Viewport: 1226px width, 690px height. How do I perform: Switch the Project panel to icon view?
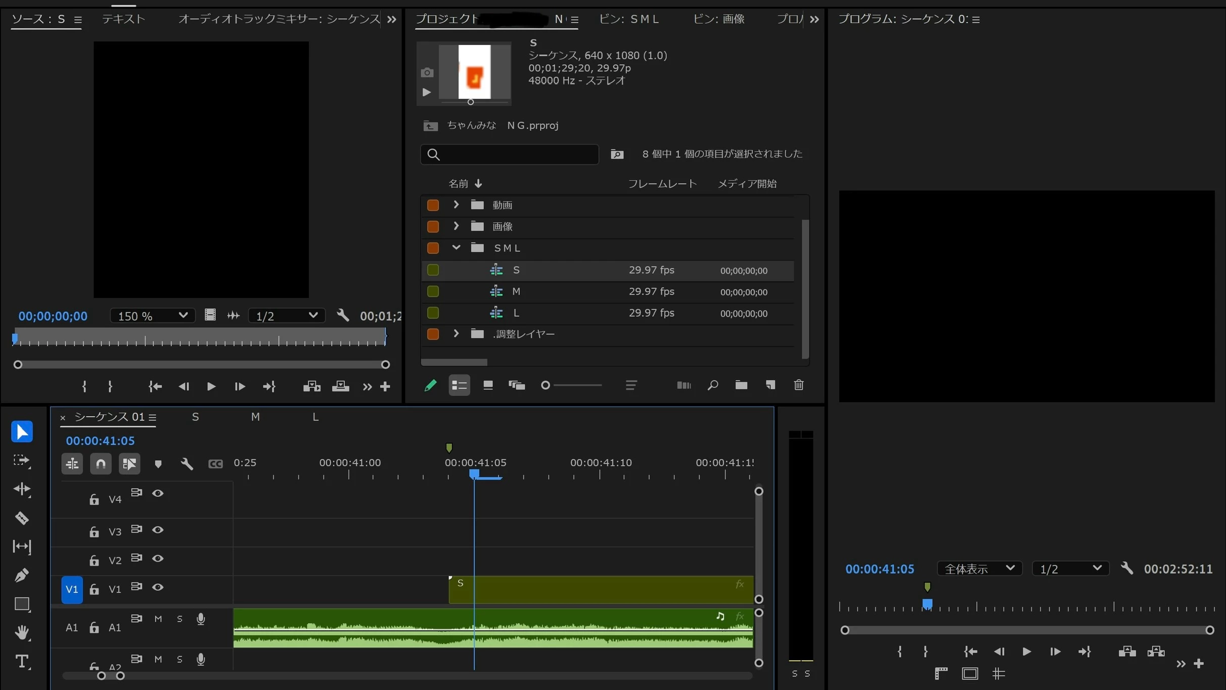coord(488,385)
